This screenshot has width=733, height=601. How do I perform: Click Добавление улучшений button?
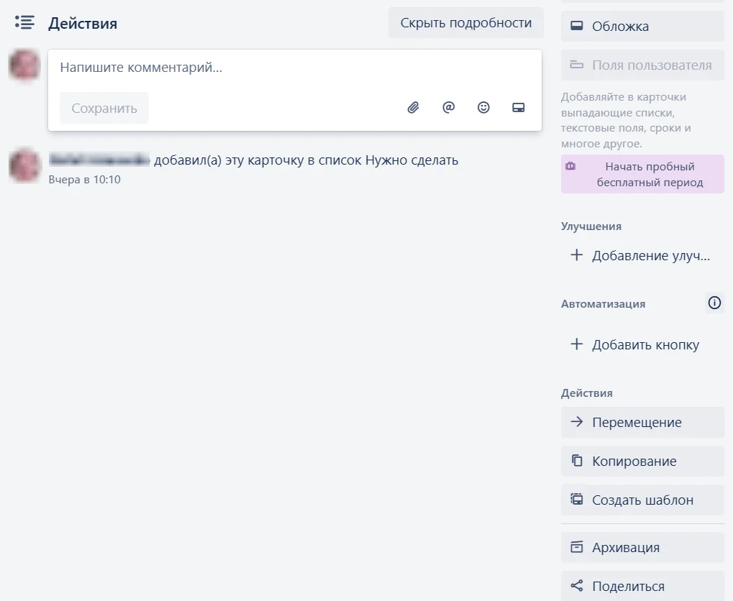tap(642, 256)
